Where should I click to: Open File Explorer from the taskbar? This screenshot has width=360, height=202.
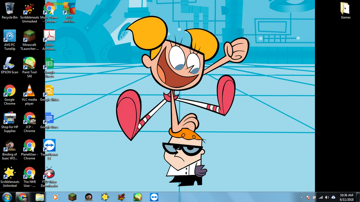pos(39,197)
